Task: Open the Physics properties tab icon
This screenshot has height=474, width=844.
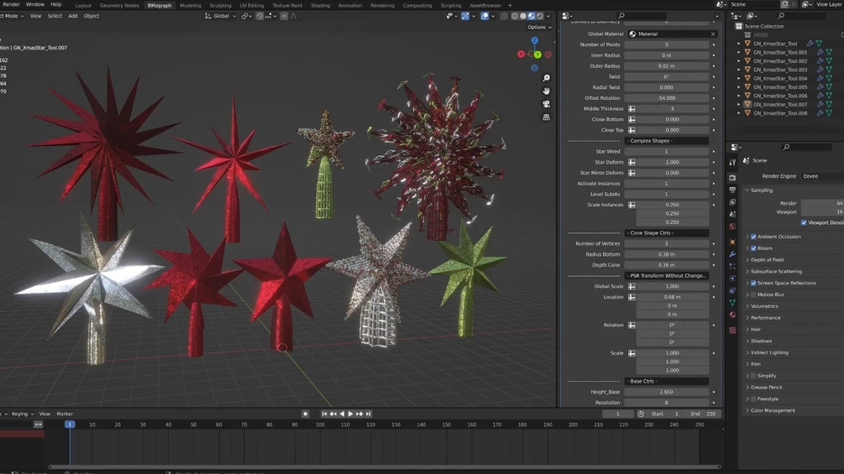Action: 732,279
